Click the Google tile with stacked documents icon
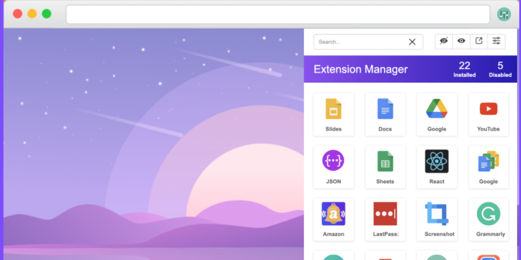Viewport: 521px width, 260px height. (x=488, y=167)
